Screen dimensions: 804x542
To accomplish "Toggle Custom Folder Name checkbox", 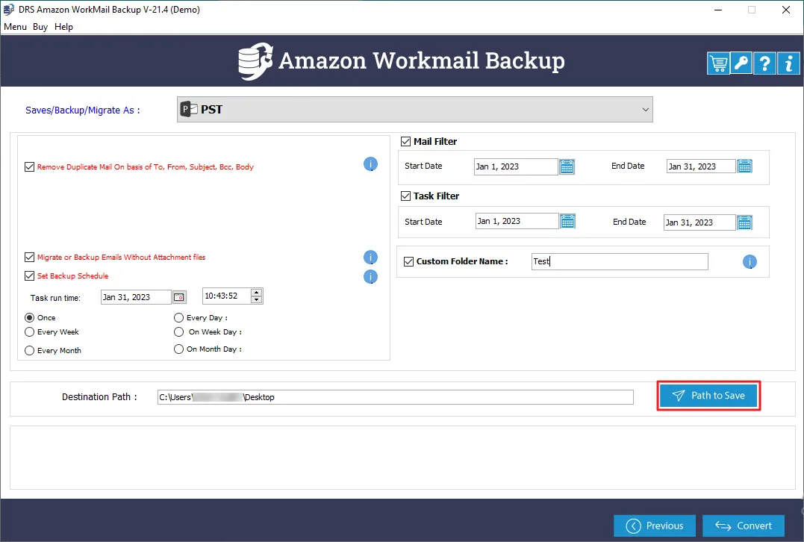I will coord(408,261).
